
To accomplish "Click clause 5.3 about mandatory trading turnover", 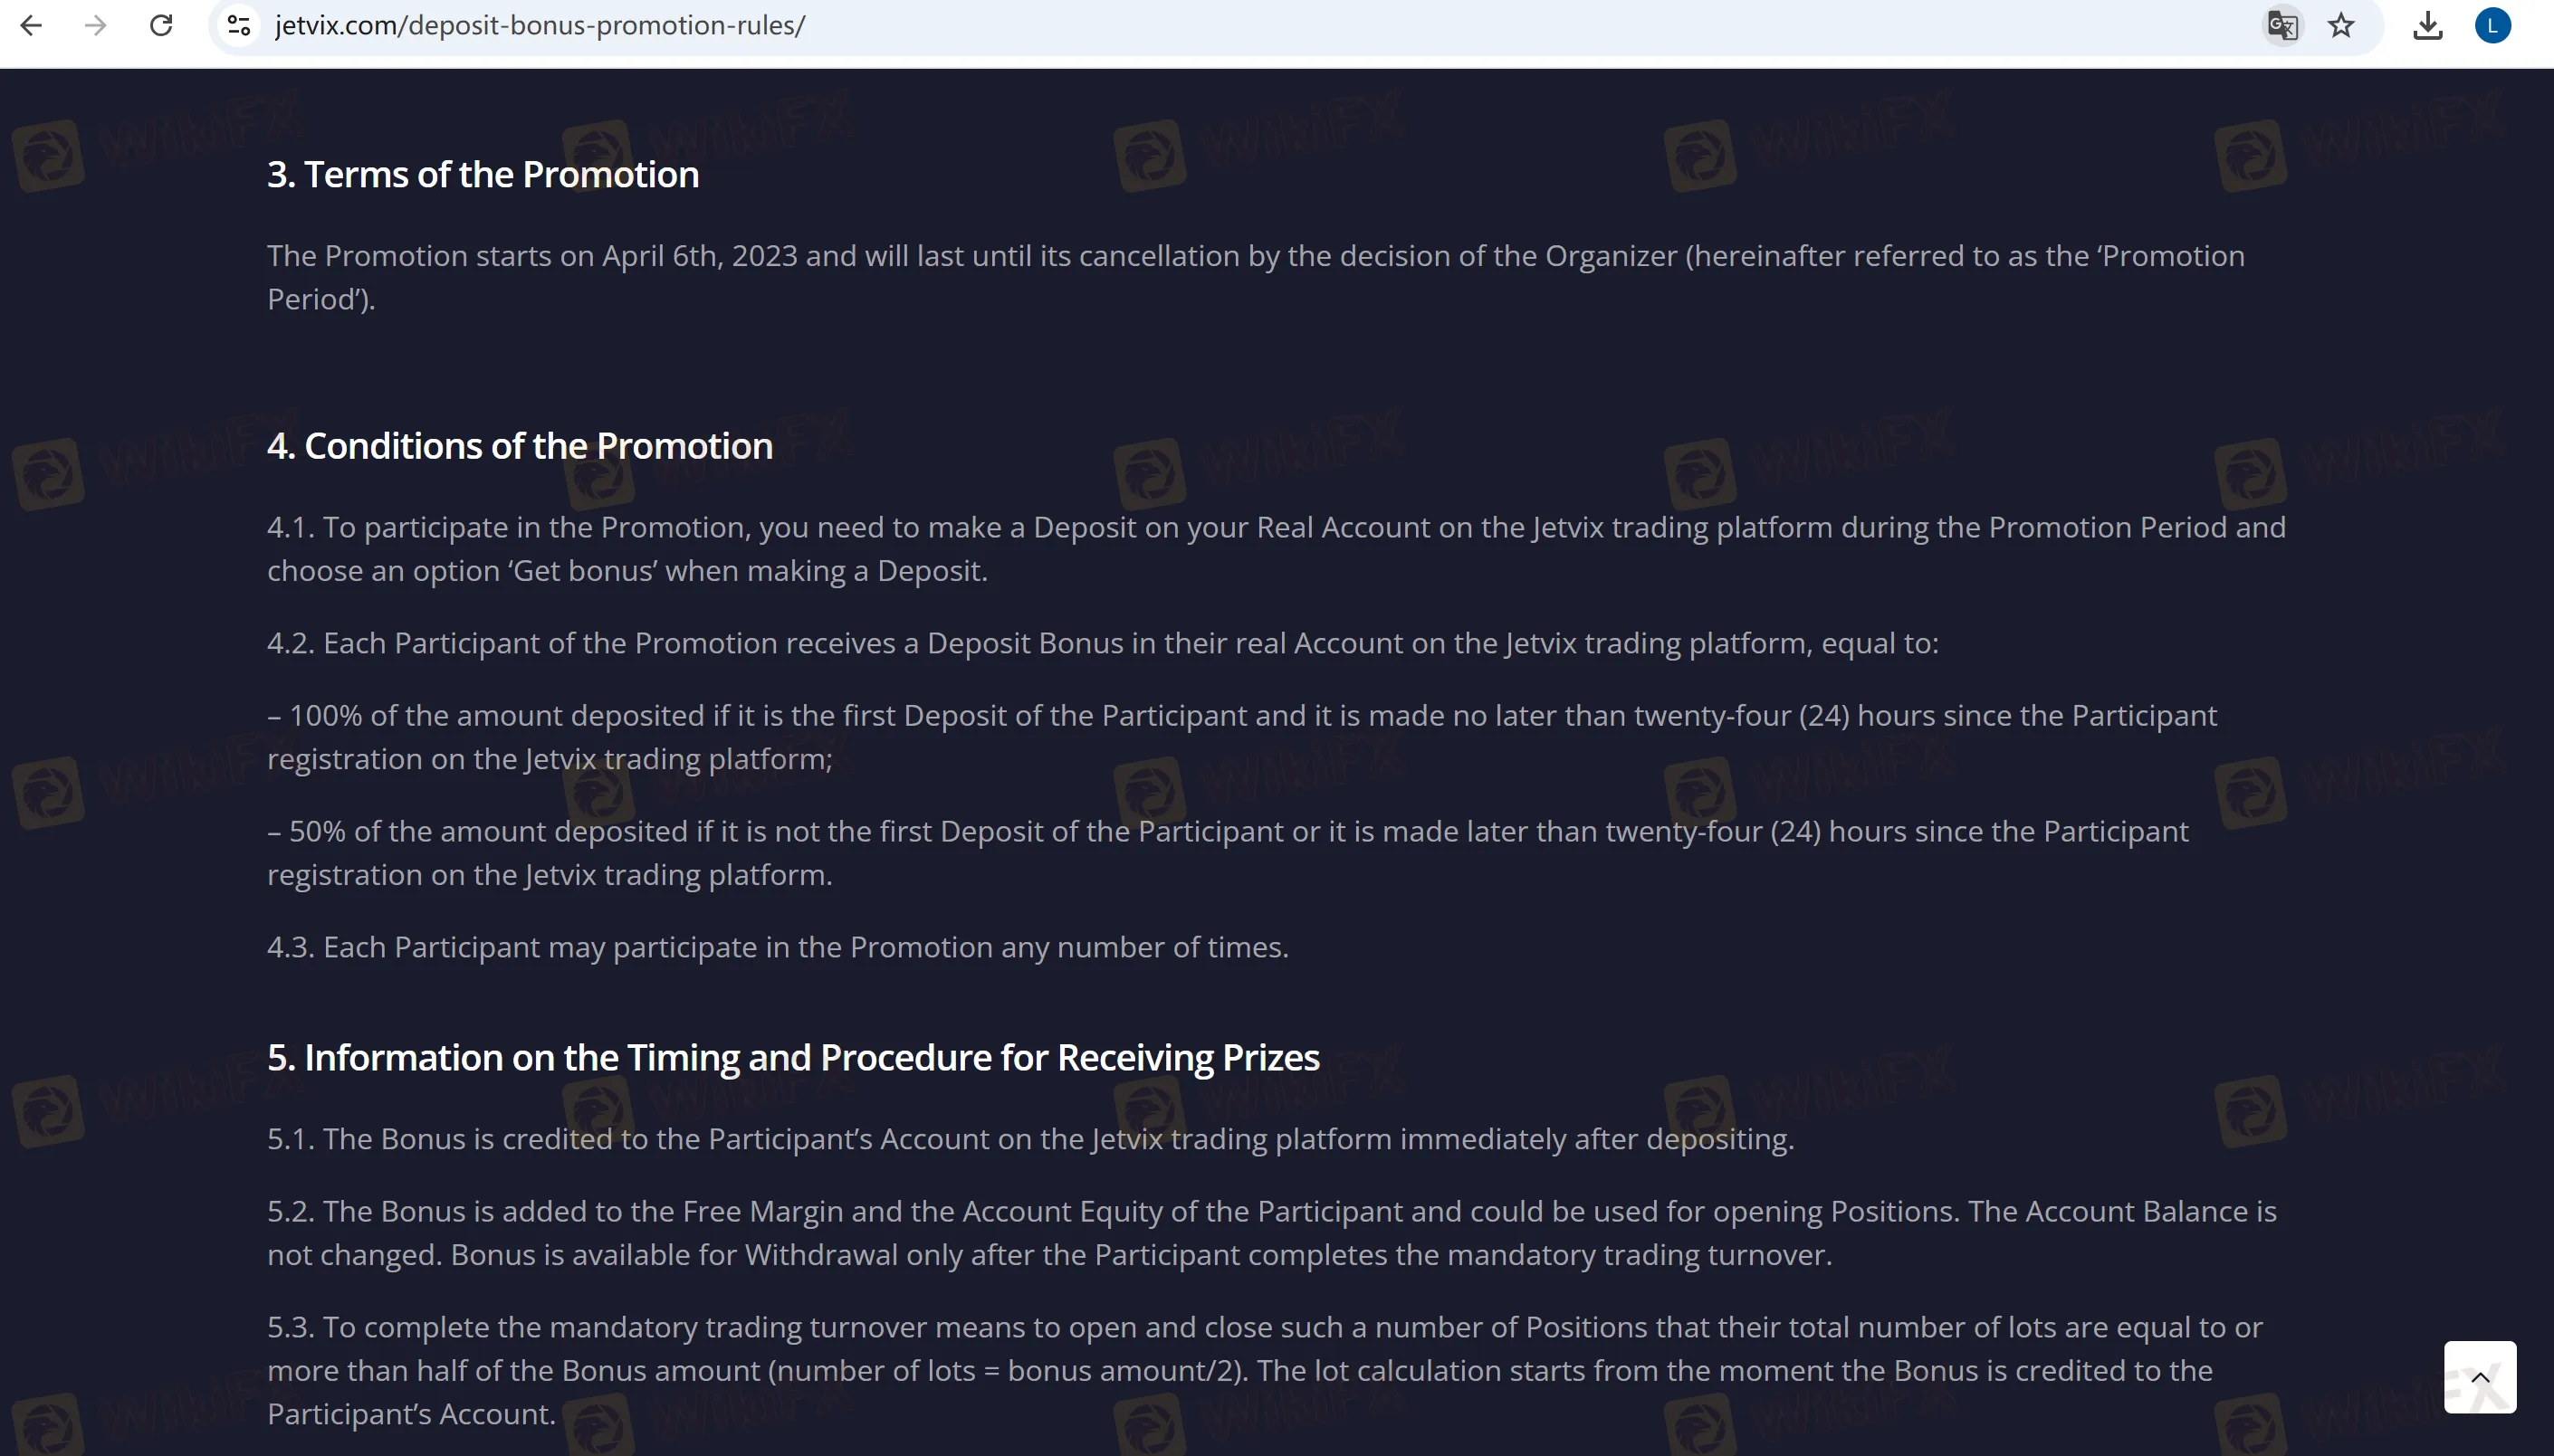I will point(1265,1370).
